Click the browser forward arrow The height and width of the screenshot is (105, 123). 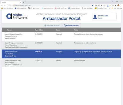[x=5, y=5]
